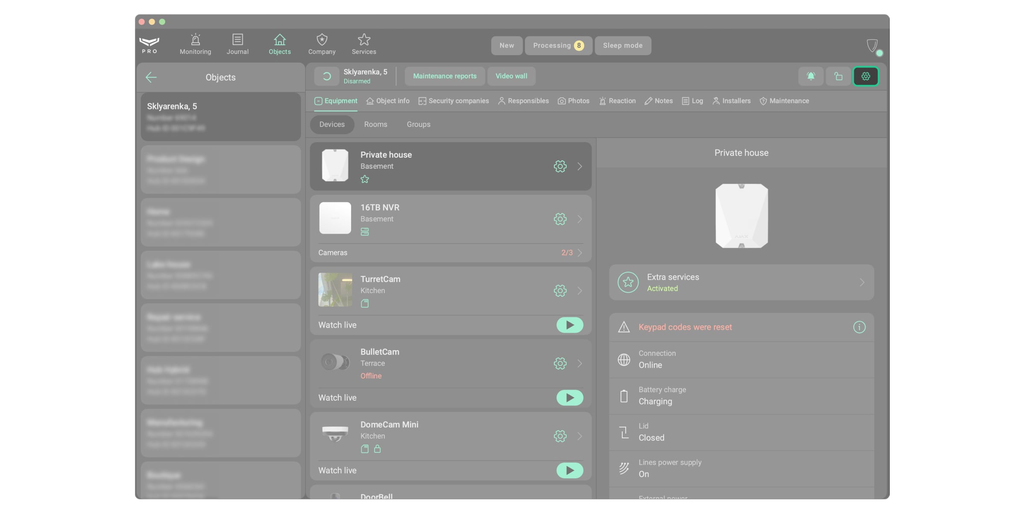This screenshot has height=513, width=1025.
Task: Open the Journal section
Action: click(x=237, y=44)
